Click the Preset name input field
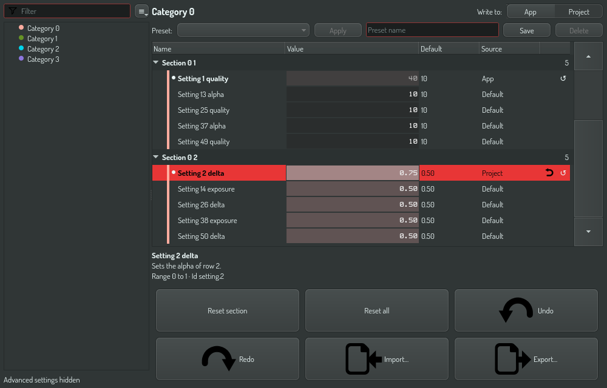Image resolution: width=607 pixels, height=388 pixels. [x=432, y=30]
